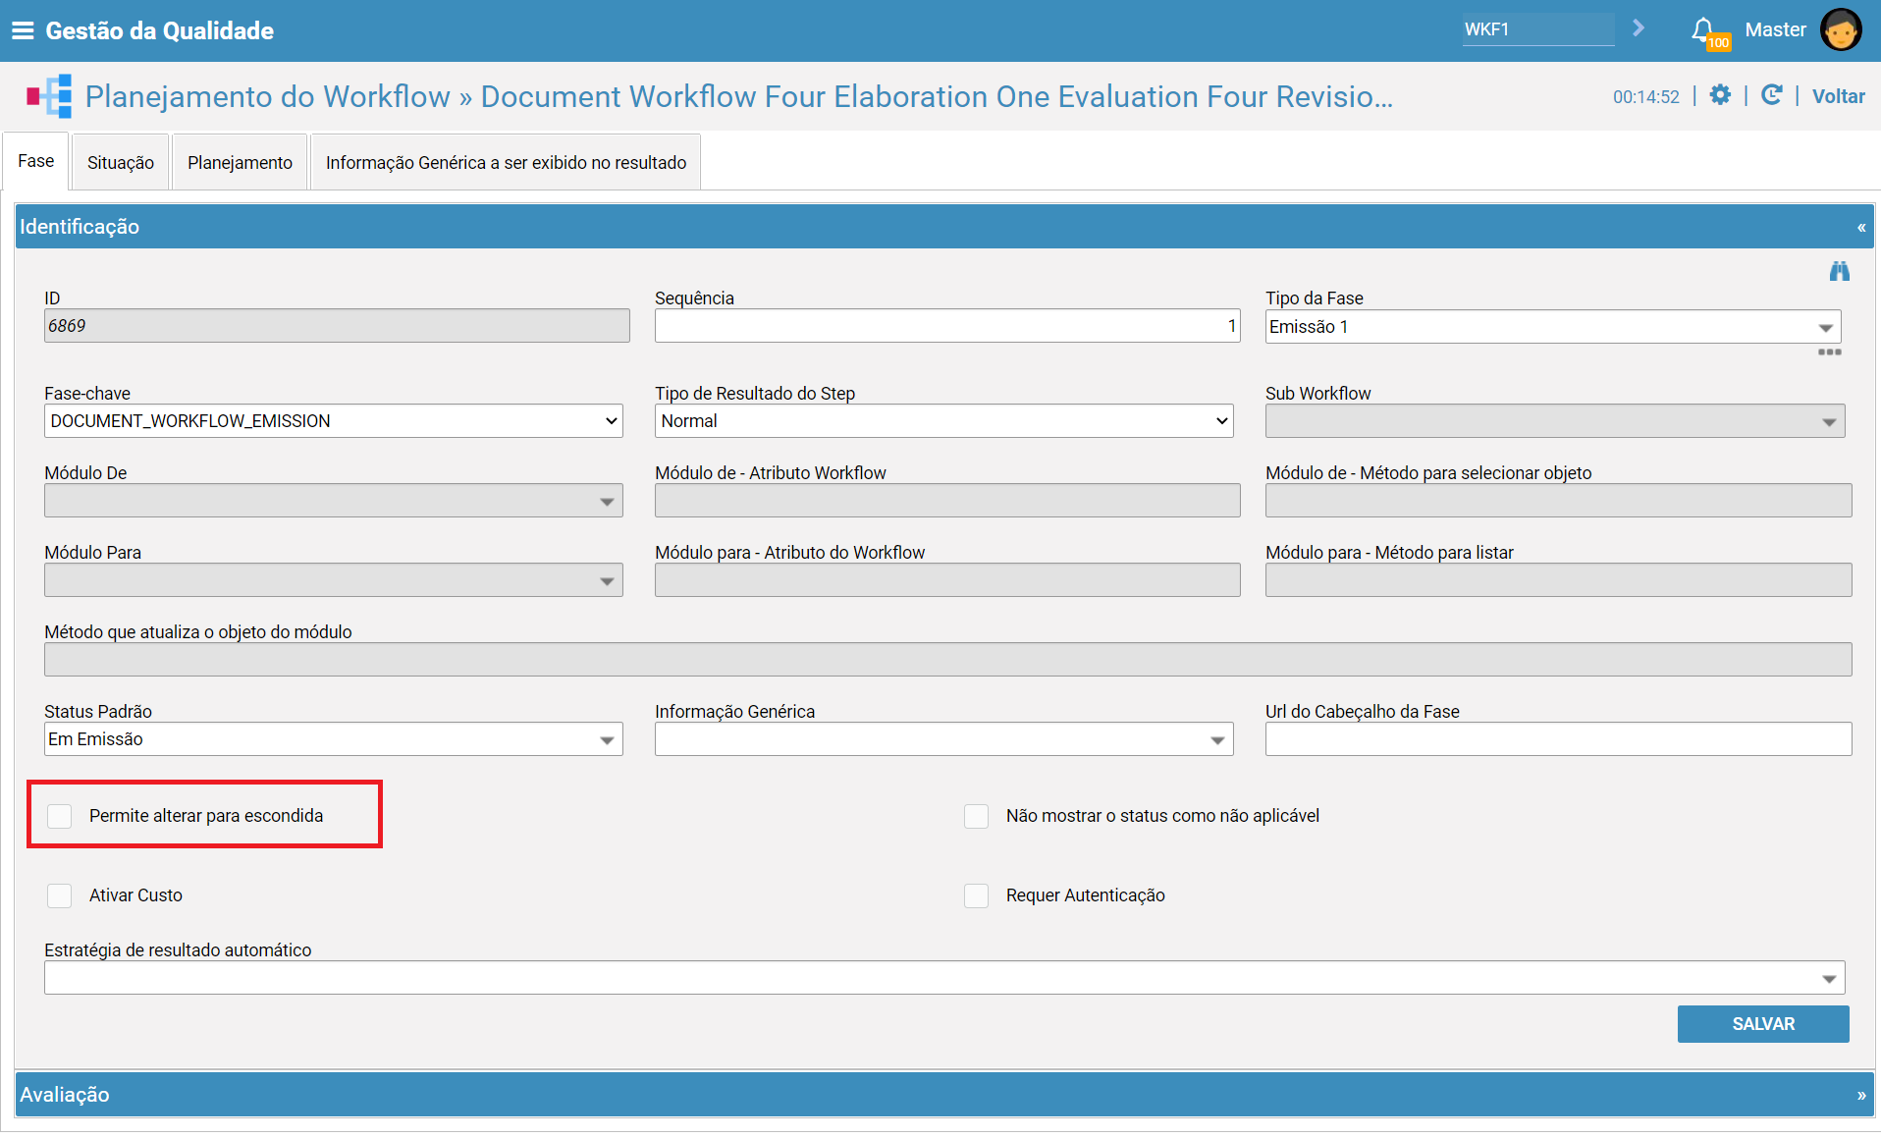This screenshot has height=1138, width=1881.
Task: Collapse the Identificação section
Action: [1860, 227]
